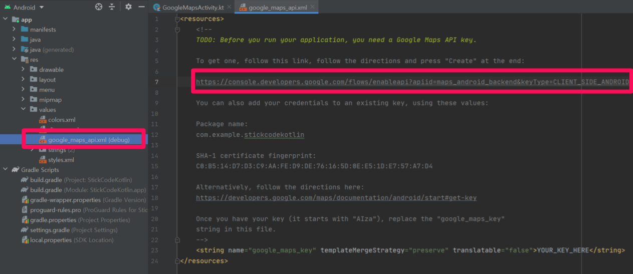Open build.gradle for Module StickCodeKotlin.app
This screenshot has width=633, height=274.
[88, 190]
